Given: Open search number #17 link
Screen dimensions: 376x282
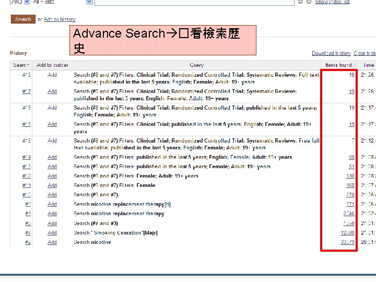Looking at the screenshot, I should click(27, 91).
